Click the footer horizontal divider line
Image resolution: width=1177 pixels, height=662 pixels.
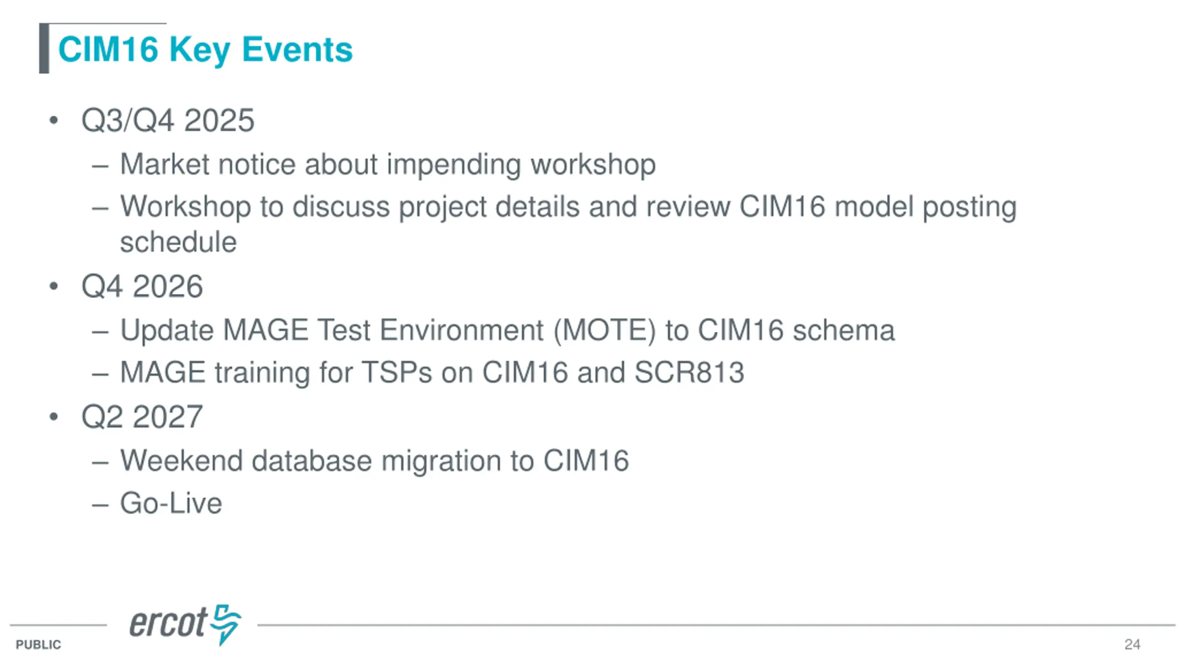point(716,625)
